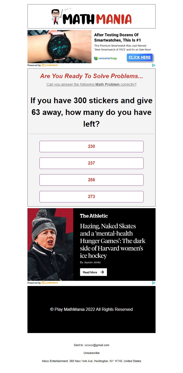
Task: Click the MathMania teacher mascot icon
Action: click(x=56, y=16)
